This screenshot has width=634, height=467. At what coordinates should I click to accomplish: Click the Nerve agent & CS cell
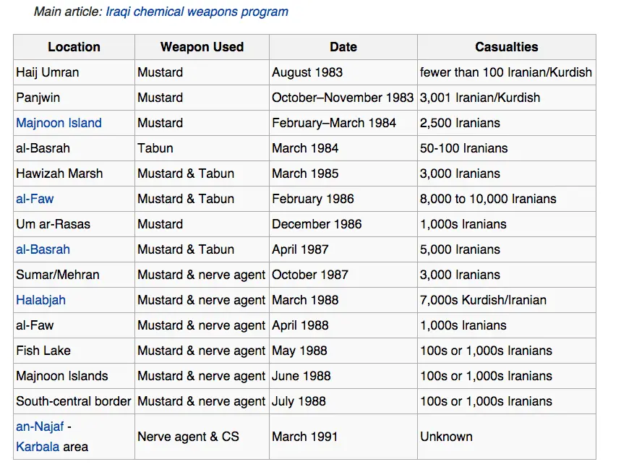click(188, 437)
